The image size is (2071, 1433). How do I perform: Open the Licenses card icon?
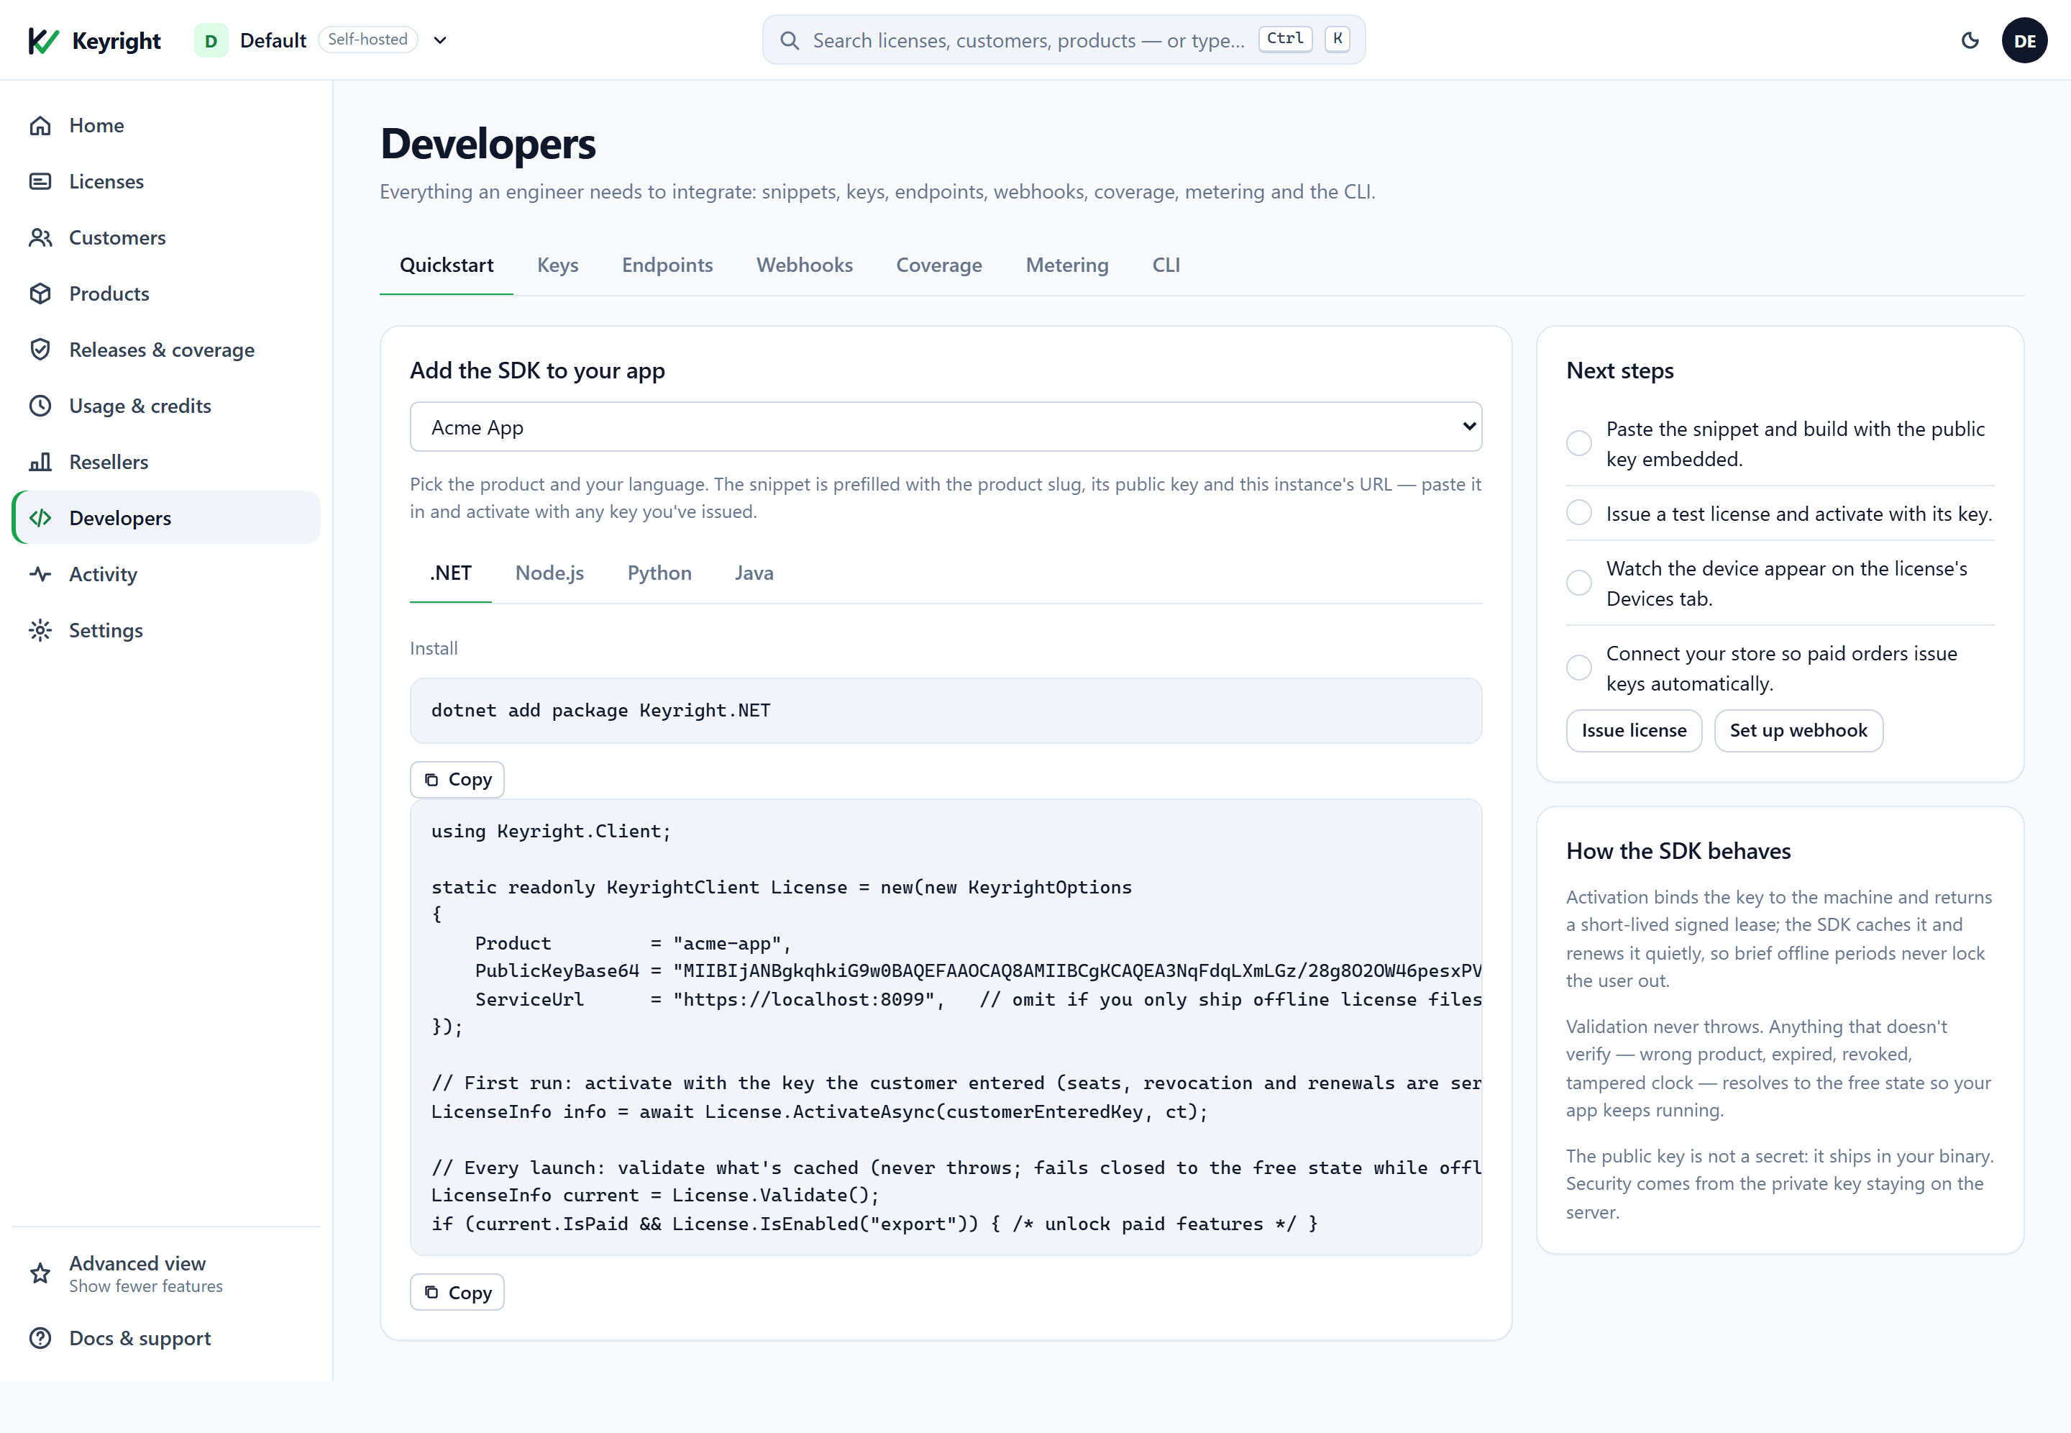[x=40, y=181]
